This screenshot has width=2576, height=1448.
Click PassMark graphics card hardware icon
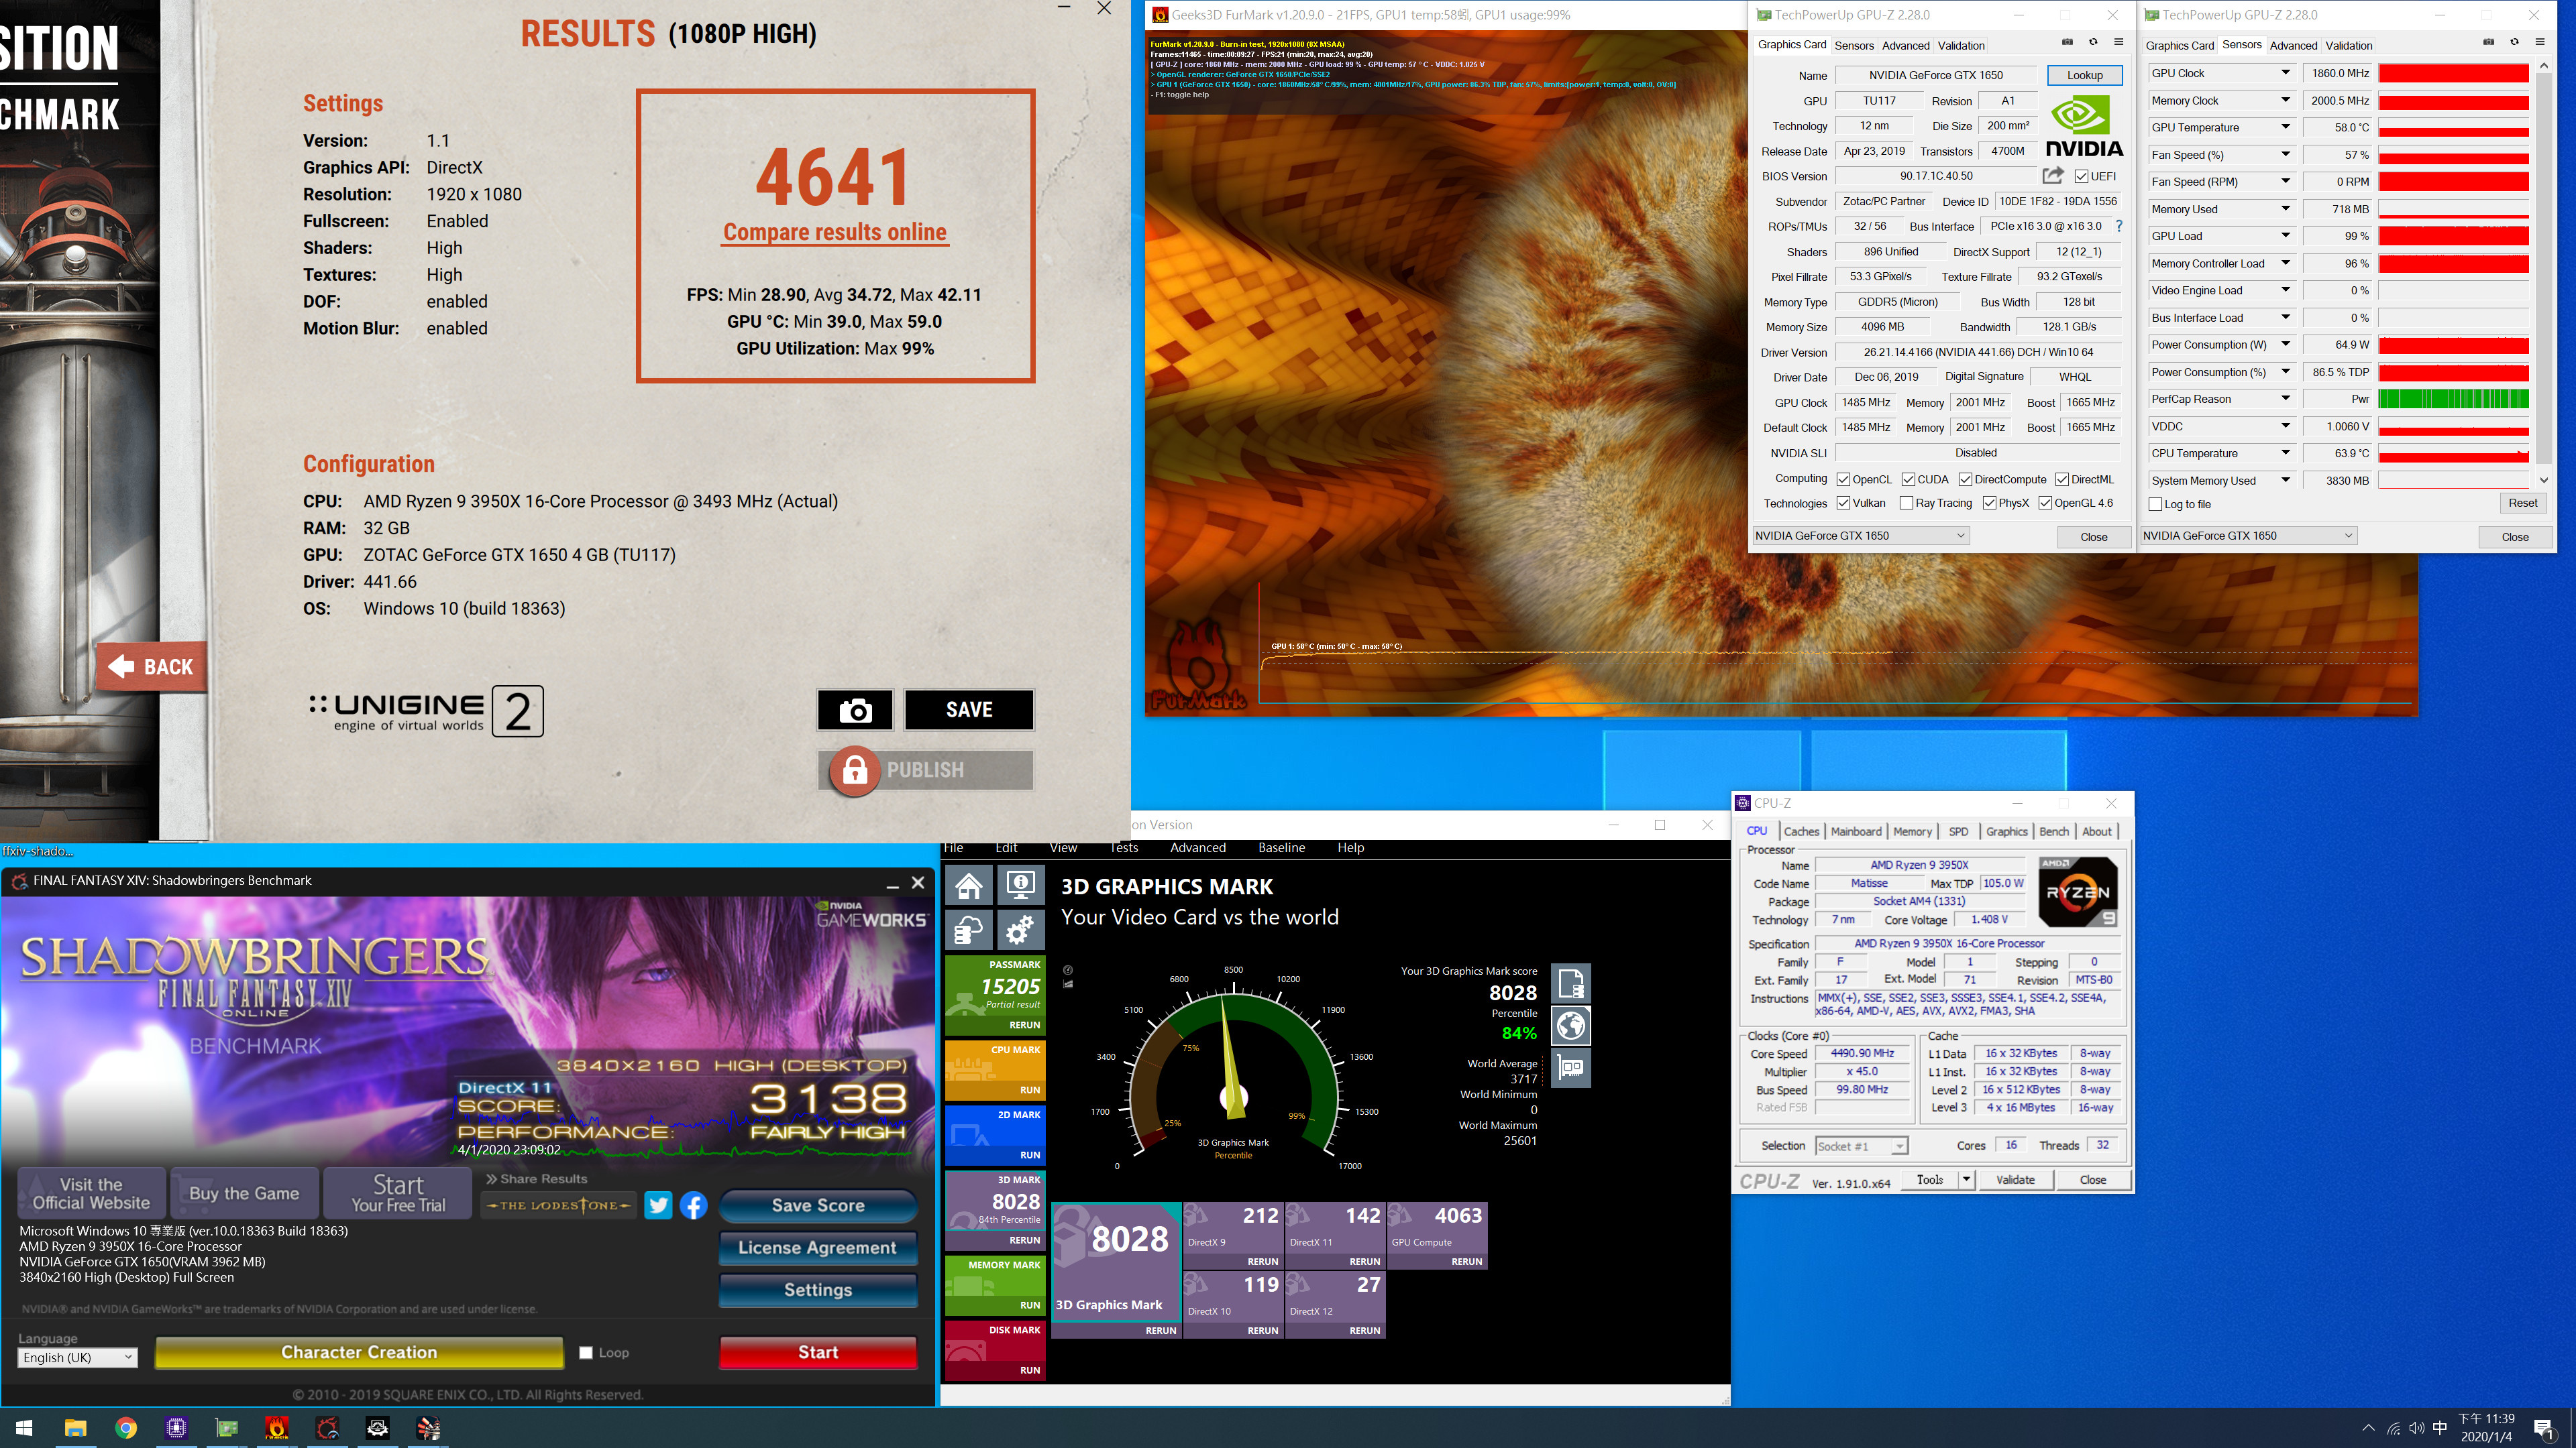pos(1571,1069)
